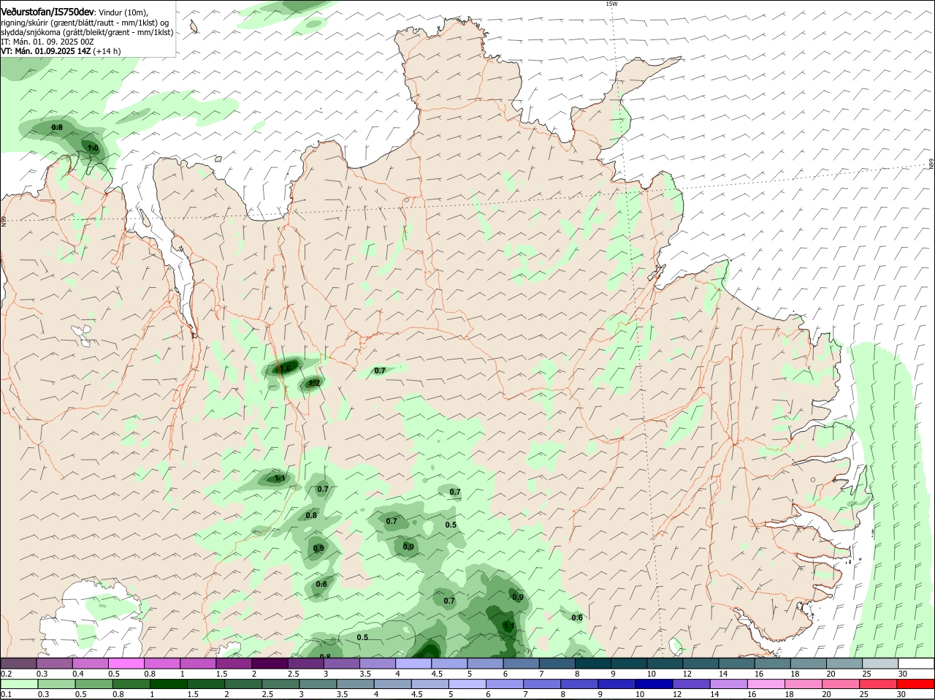The image size is (935, 700).
Task: Pick the upper-row legend swatch starting at 12
Action: (701, 663)
